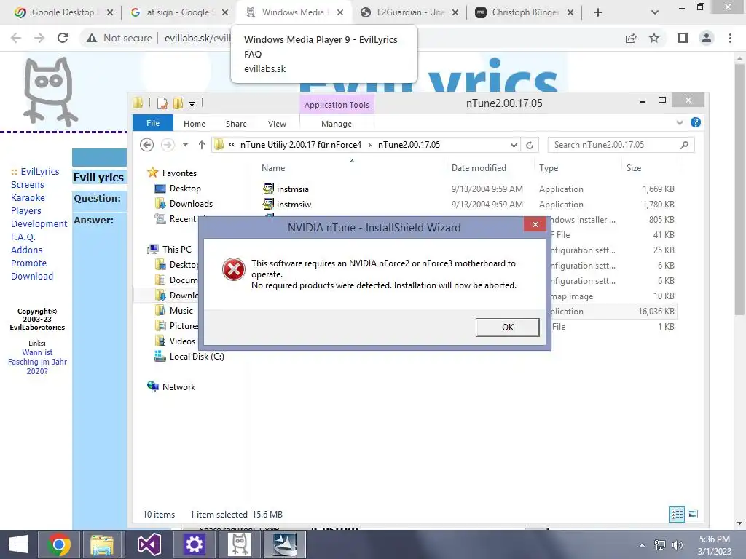The image size is (746, 559).
Task: Open Screens link on EvilLyrics site
Action: [28, 184]
